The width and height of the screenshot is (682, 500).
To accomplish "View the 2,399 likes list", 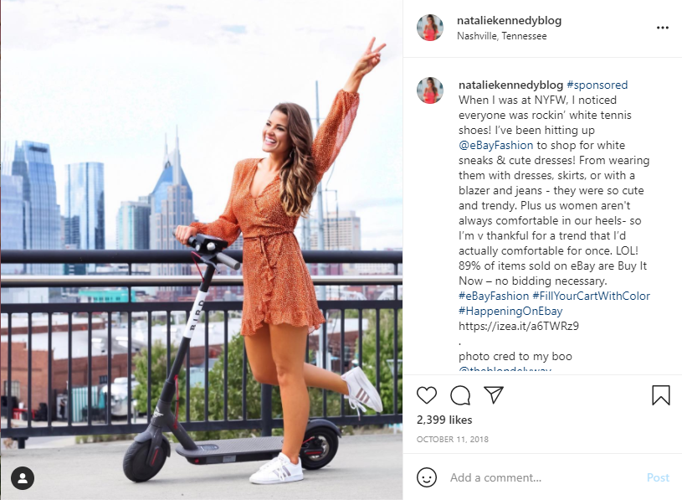I will point(444,420).
